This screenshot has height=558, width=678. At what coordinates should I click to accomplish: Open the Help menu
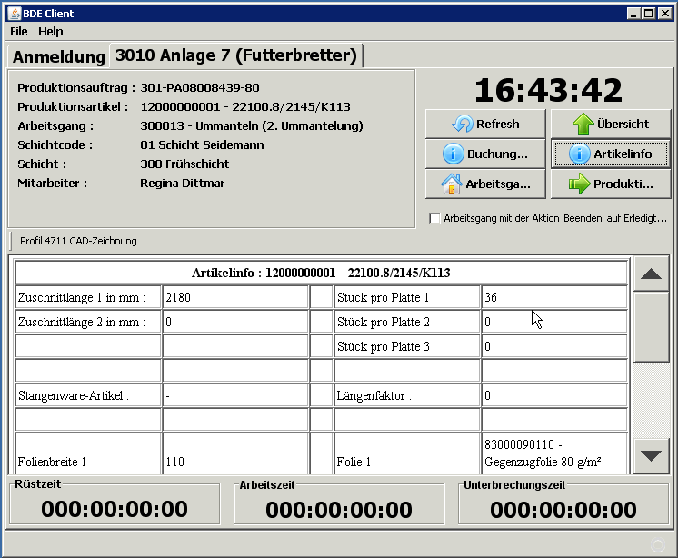coord(51,31)
